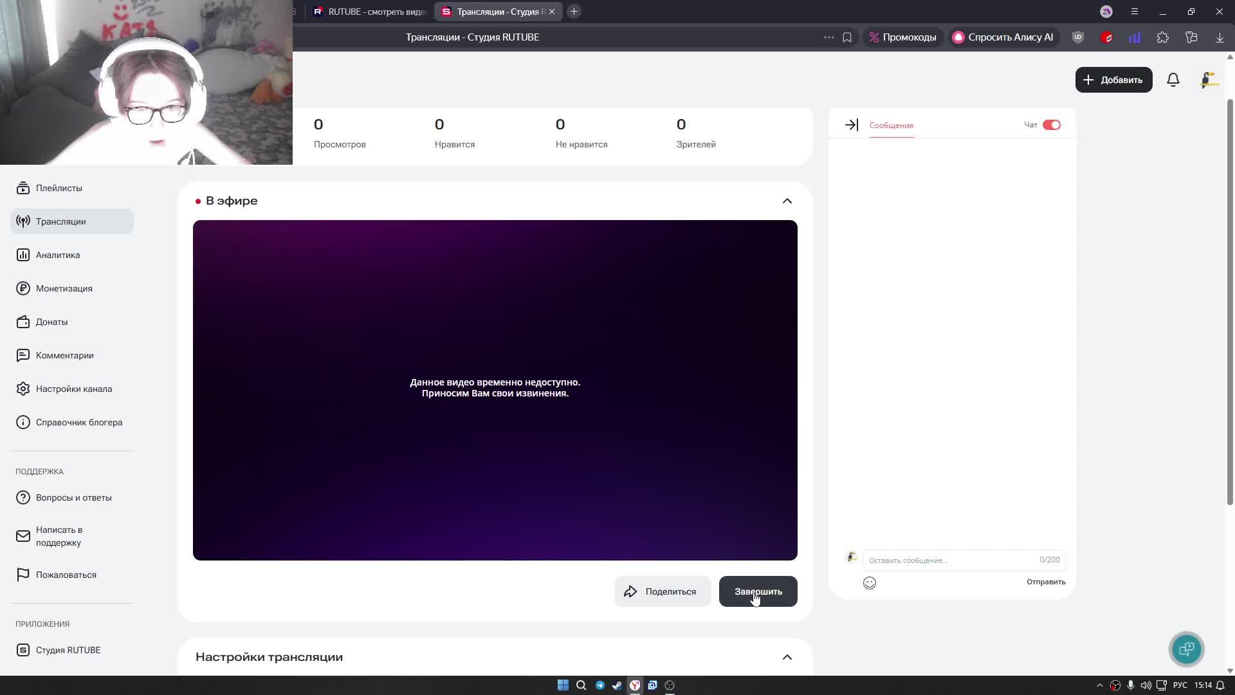
Task: Click the notifications bell icon
Action: pyautogui.click(x=1173, y=80)
